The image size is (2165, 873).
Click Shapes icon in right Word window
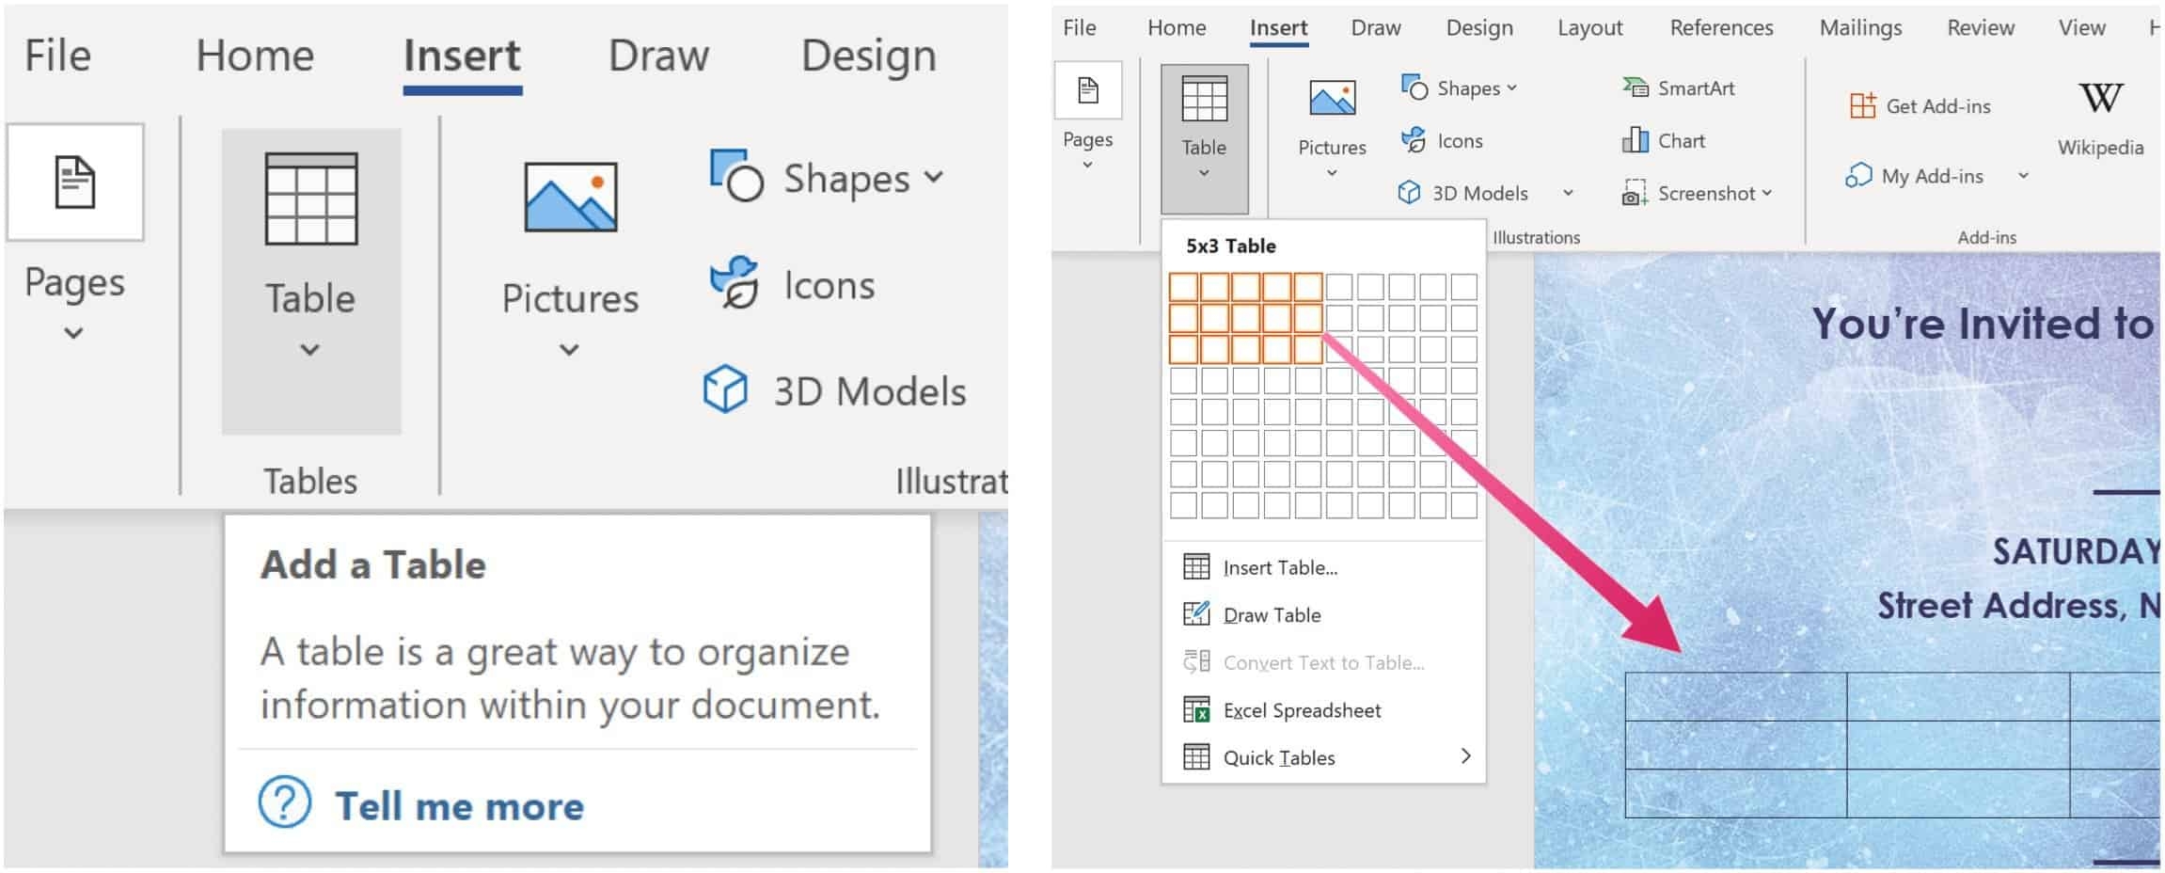(1414, 87)
